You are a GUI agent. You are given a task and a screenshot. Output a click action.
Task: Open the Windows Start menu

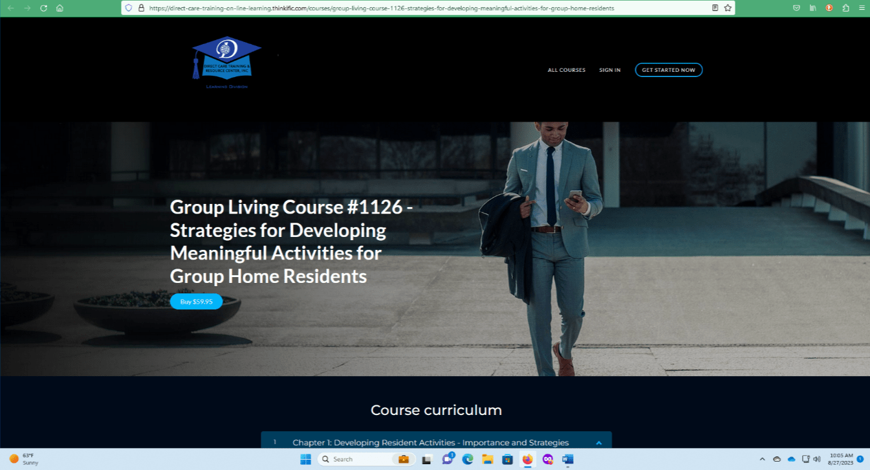[x=305, y=459]
